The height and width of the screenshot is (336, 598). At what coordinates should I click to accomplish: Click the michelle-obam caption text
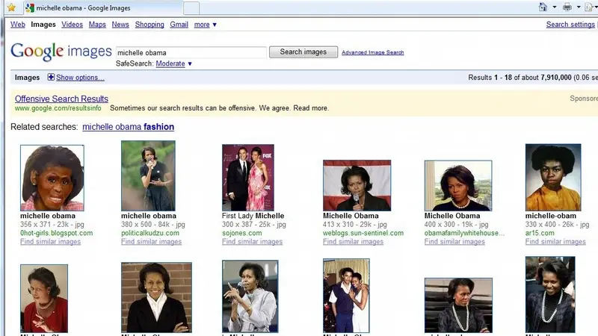point(551,216)
